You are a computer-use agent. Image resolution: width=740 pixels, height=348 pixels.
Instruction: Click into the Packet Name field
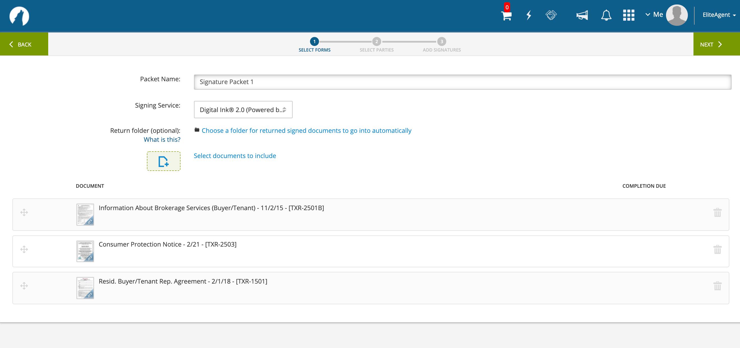462,82
